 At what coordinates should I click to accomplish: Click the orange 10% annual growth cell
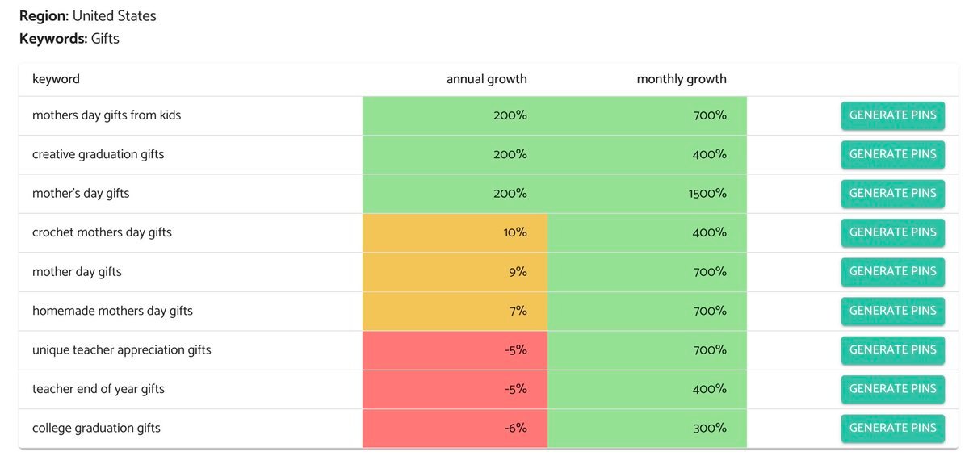455,232
